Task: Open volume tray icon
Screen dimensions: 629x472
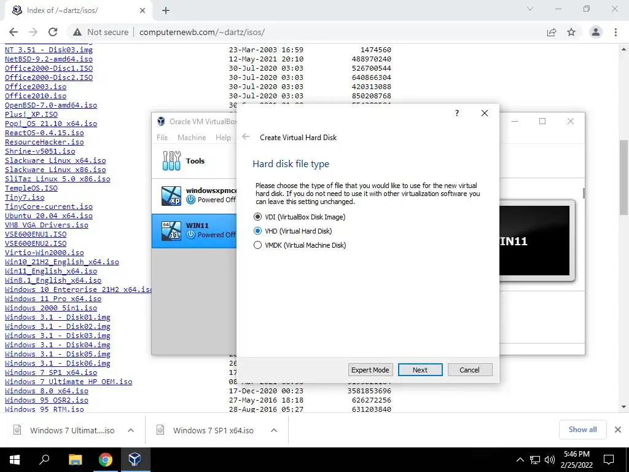Action: click(x=550, y=460)
